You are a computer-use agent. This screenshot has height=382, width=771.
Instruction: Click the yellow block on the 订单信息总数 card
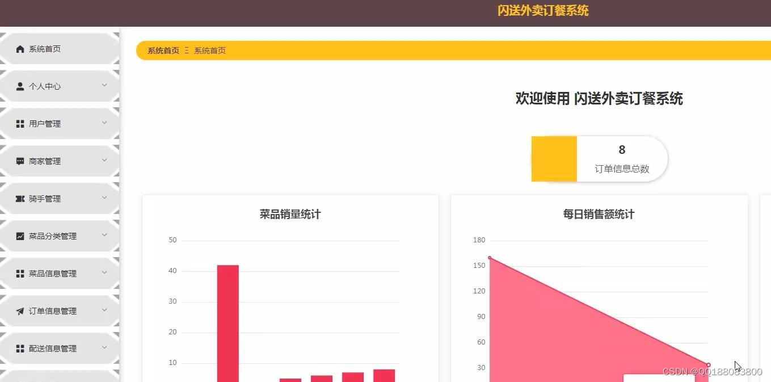point(554,159)
